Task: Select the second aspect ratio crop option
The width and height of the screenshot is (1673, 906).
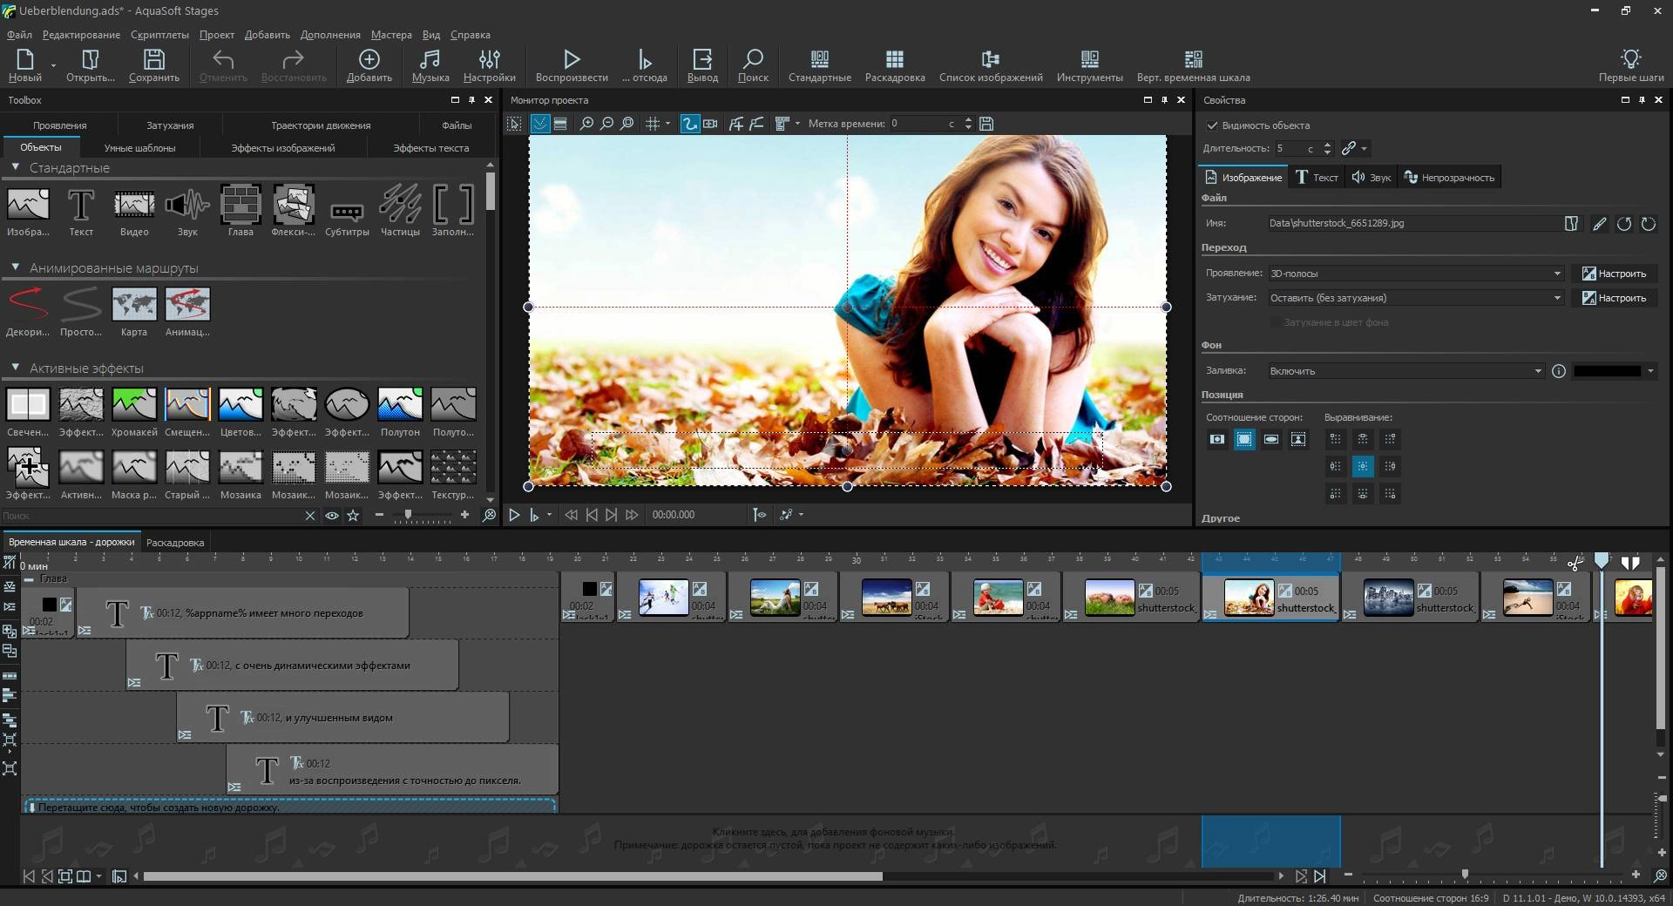Action: tap(1244, 439)
